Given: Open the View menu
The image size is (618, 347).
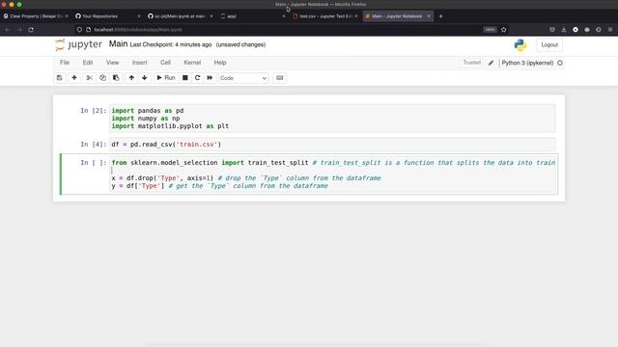Looking at the screenshot, I should pyautogui.click(x=112, y=63).
